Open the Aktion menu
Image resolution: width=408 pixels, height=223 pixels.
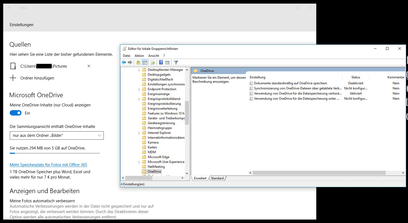pyautogui.click(x=139, y=56)
